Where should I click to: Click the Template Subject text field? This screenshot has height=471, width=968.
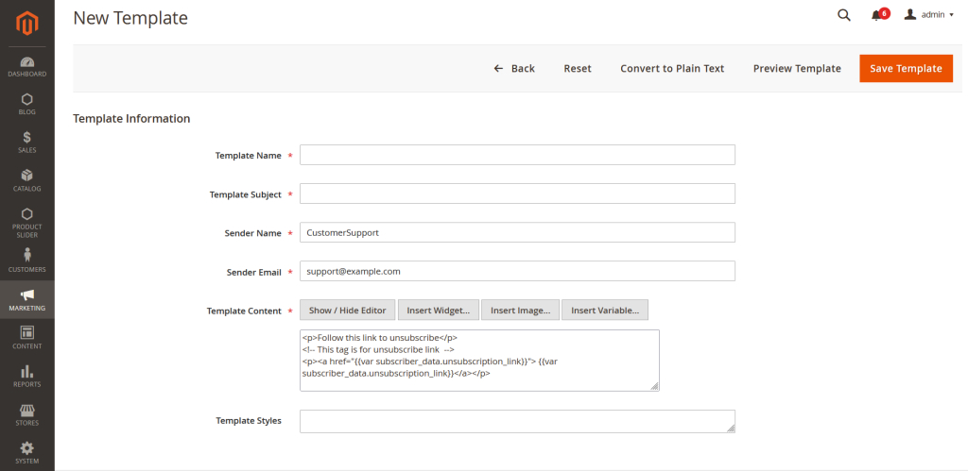tap(517, 193)
